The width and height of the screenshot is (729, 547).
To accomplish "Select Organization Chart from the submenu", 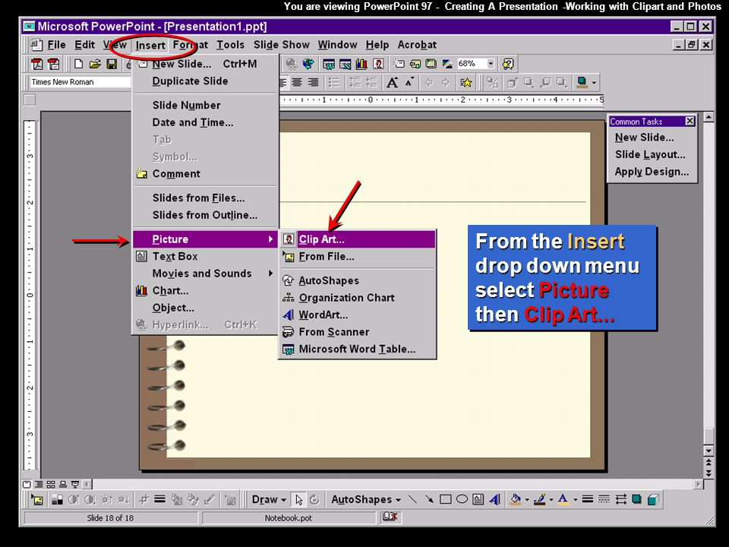I will pos(357,298).
